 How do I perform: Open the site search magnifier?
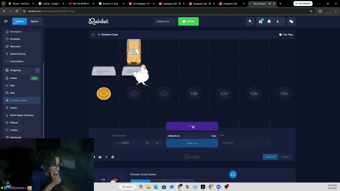[x=250, y=21]
